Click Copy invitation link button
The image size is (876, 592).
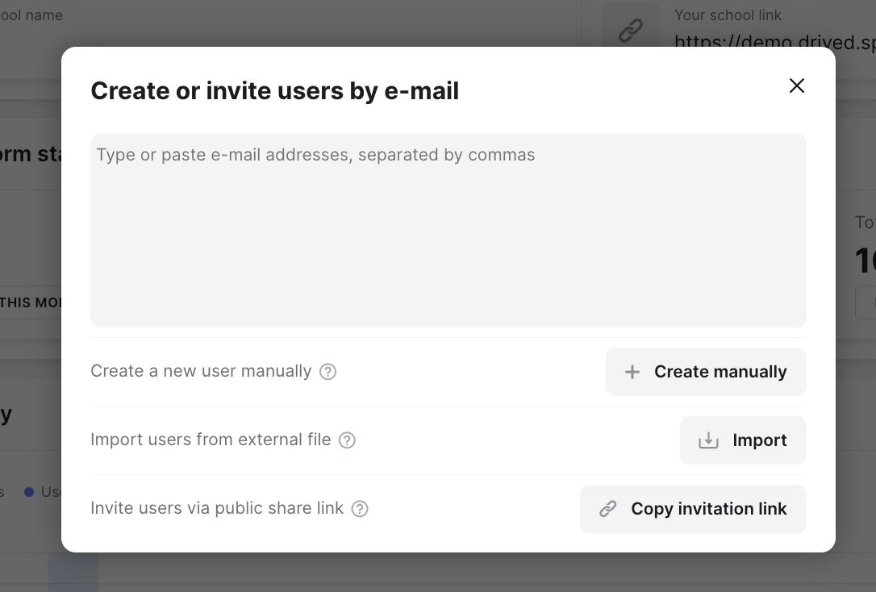tap(693, 509)
